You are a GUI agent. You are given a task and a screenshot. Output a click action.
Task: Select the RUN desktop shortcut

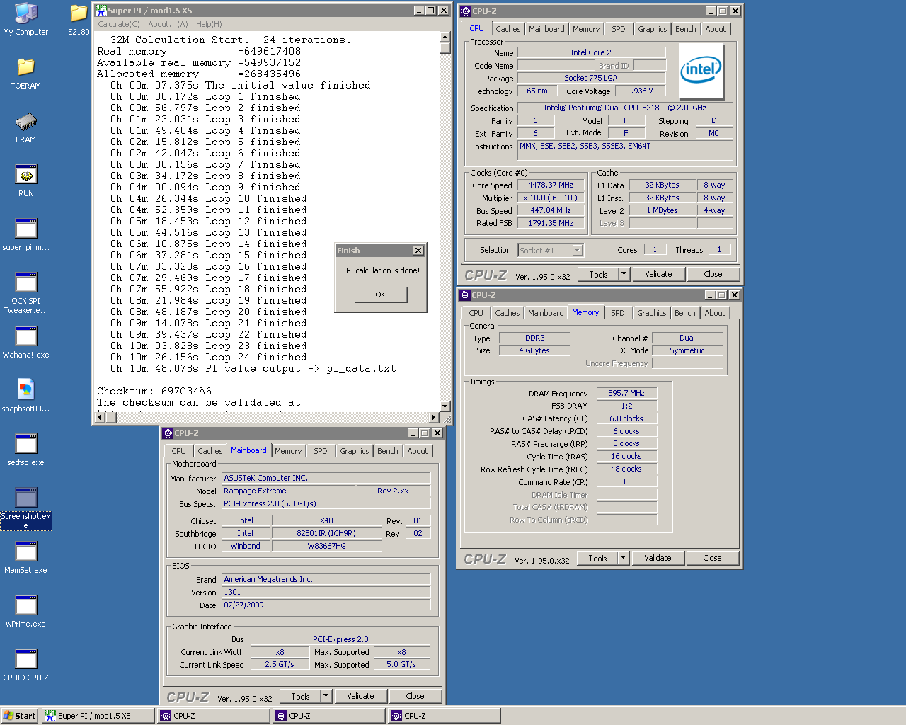[x=25, y=181]
